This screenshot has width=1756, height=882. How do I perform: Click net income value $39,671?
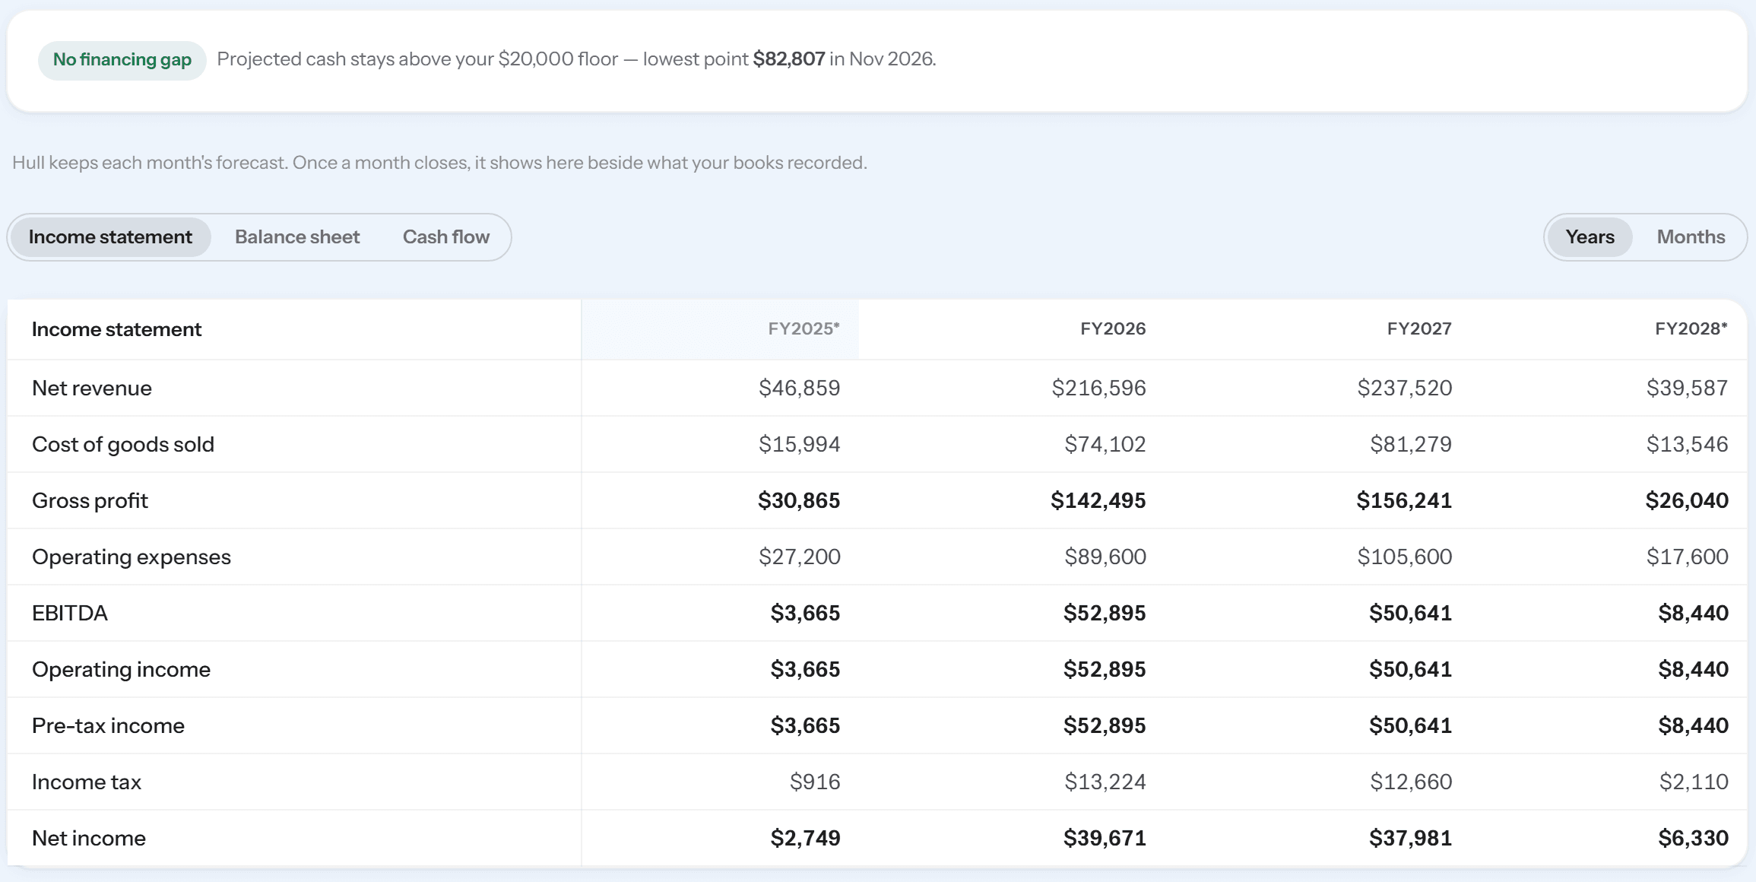coord(1104,838)
